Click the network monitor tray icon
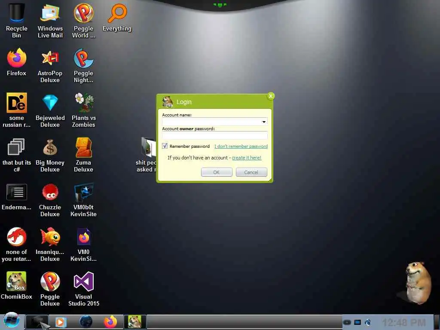This screenshot has height=330, width=440. click(357, 322)
